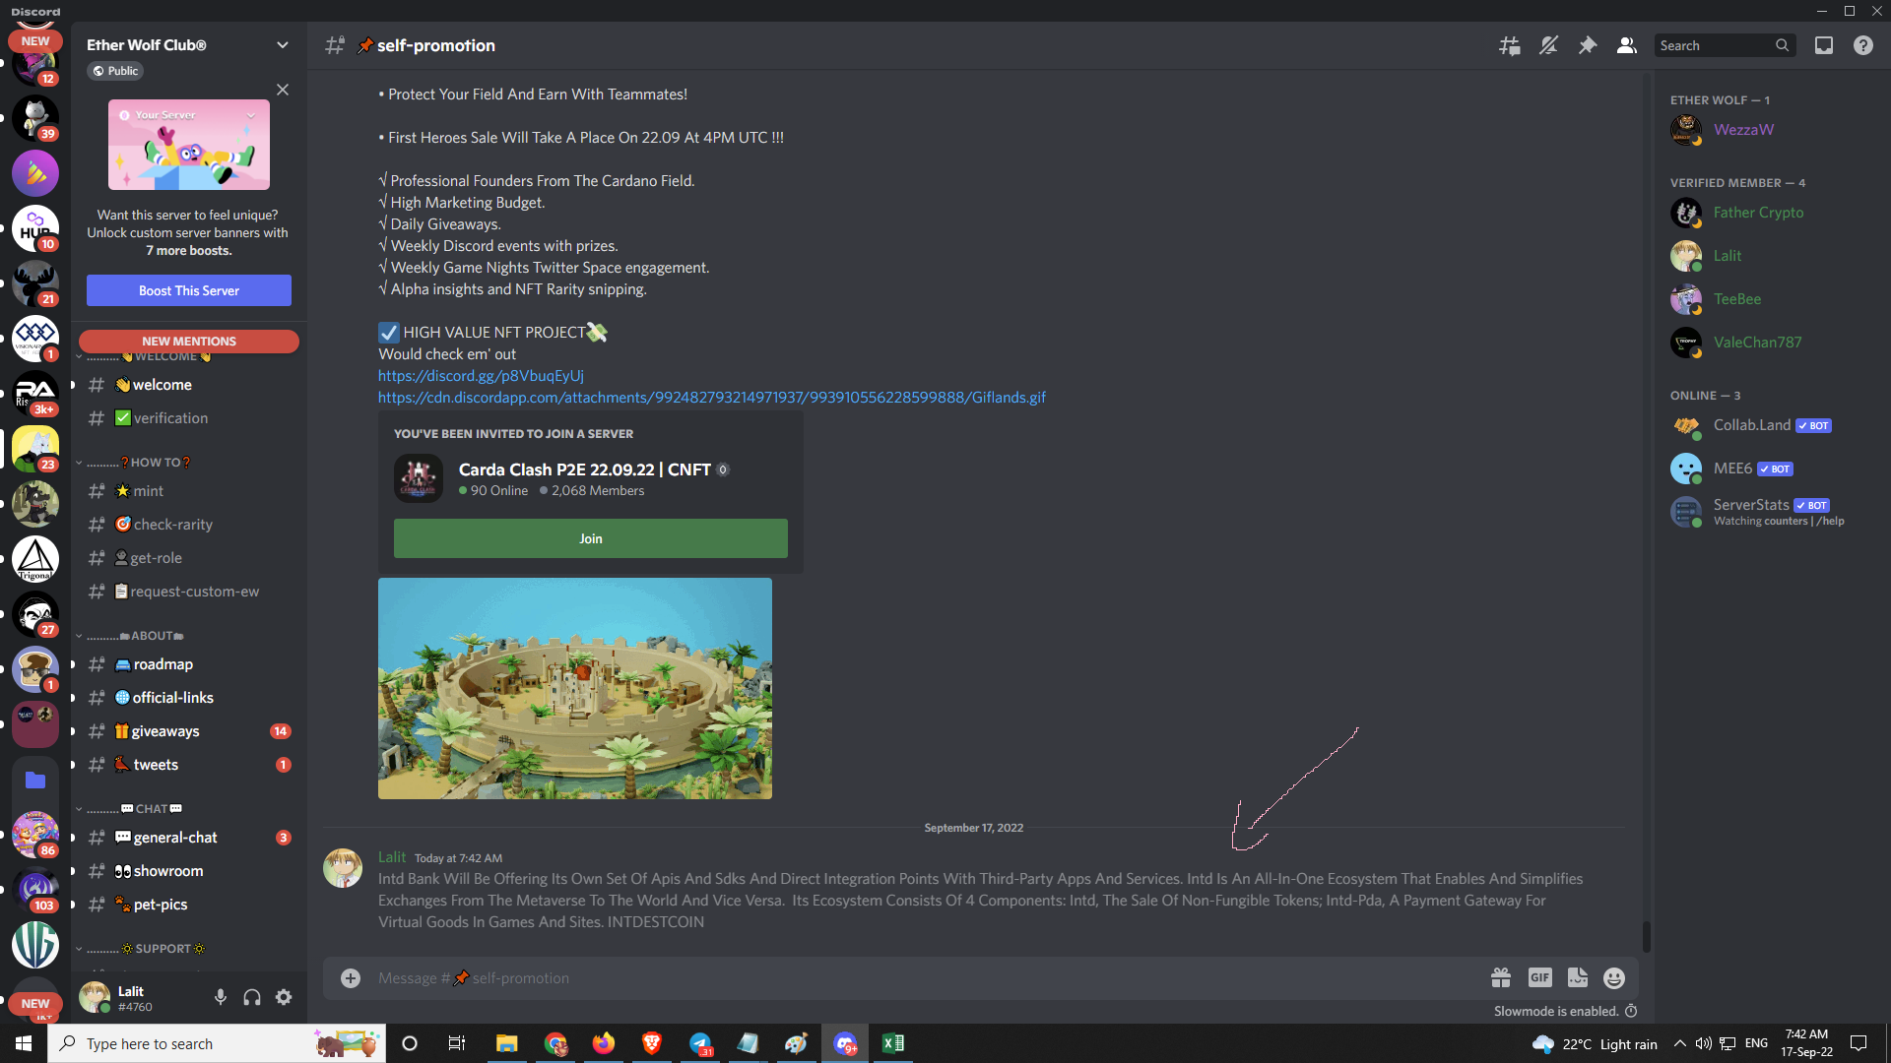Click Lalit's username on the message
Viewport: 1891px width, 1063px height.
click(x=392, y=857)
